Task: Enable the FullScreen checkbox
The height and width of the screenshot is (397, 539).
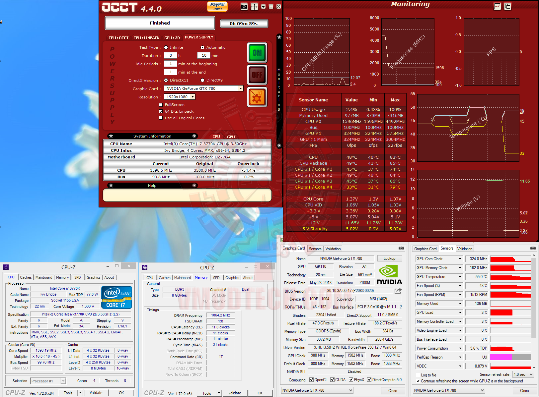Action: (161, 105)
